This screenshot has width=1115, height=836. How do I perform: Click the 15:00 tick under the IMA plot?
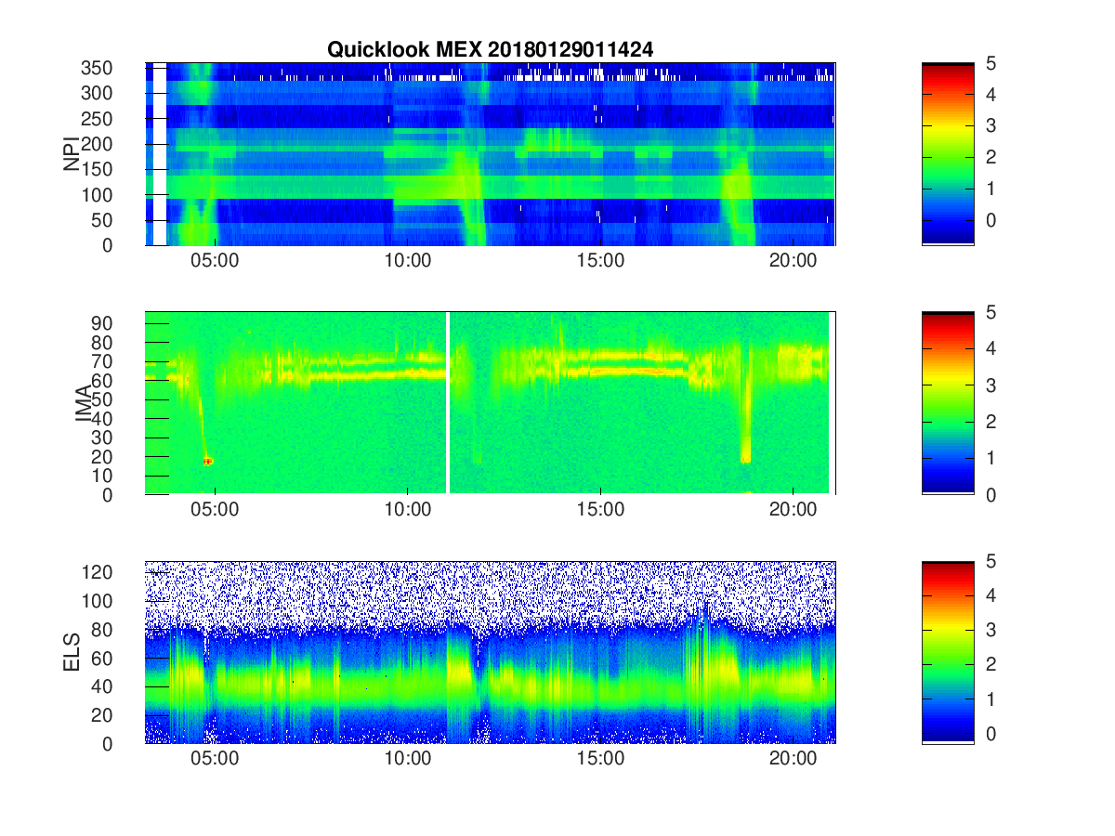600,511
